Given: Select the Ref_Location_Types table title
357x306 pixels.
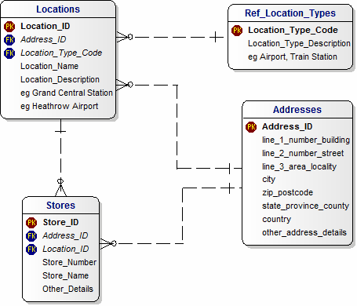Looking at the screenshot, I should [x=290, y=13].
